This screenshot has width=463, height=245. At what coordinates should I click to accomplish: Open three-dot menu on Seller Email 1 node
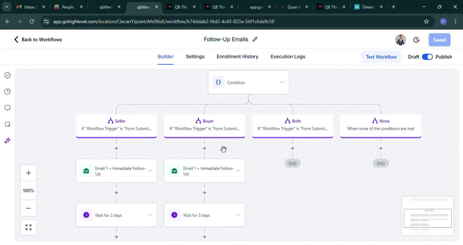(150, 170)
